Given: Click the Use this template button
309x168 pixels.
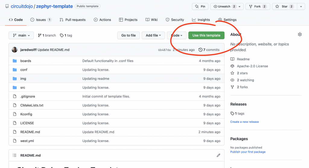Looking at the screenshot, I should point(206,36).
